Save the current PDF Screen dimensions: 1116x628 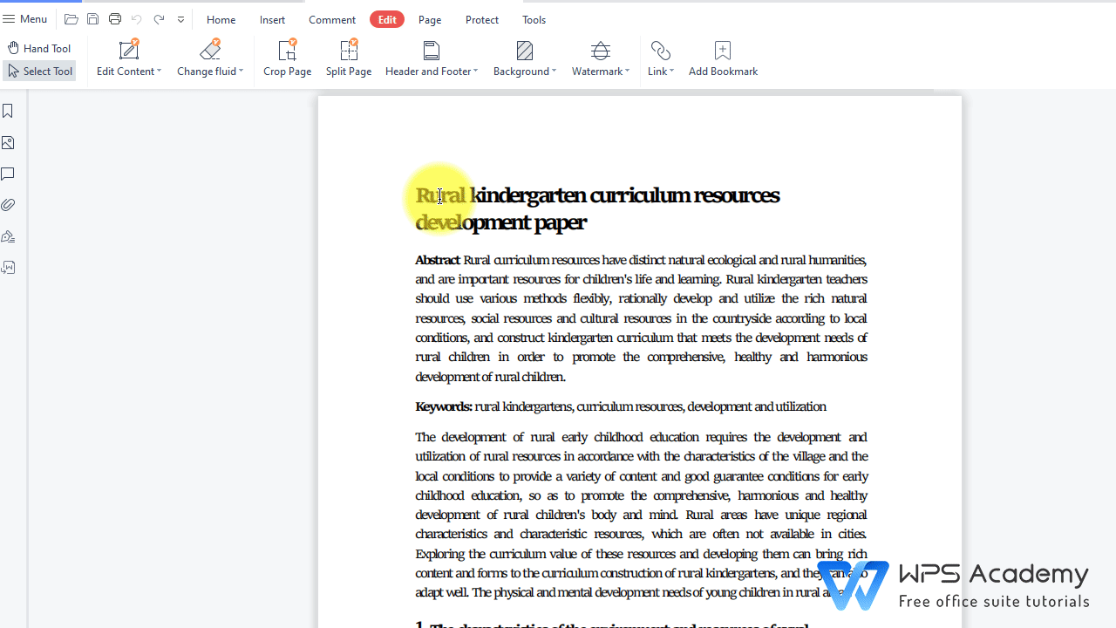pyautogui.click(x=92, y=18)
